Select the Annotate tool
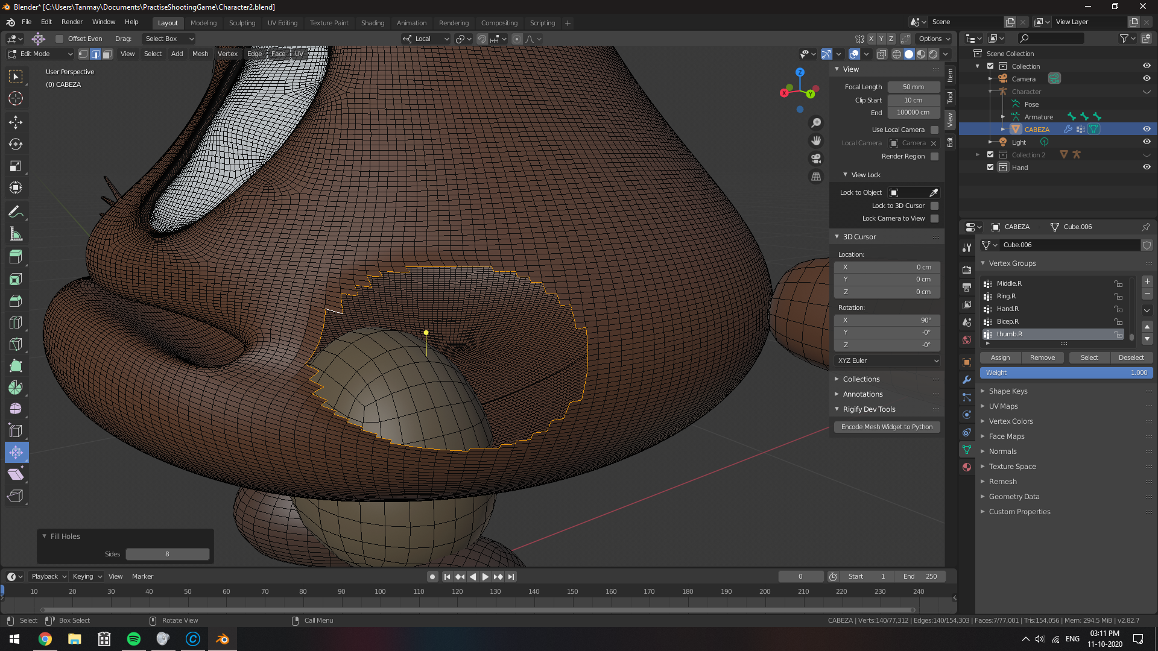 point(16,212)
